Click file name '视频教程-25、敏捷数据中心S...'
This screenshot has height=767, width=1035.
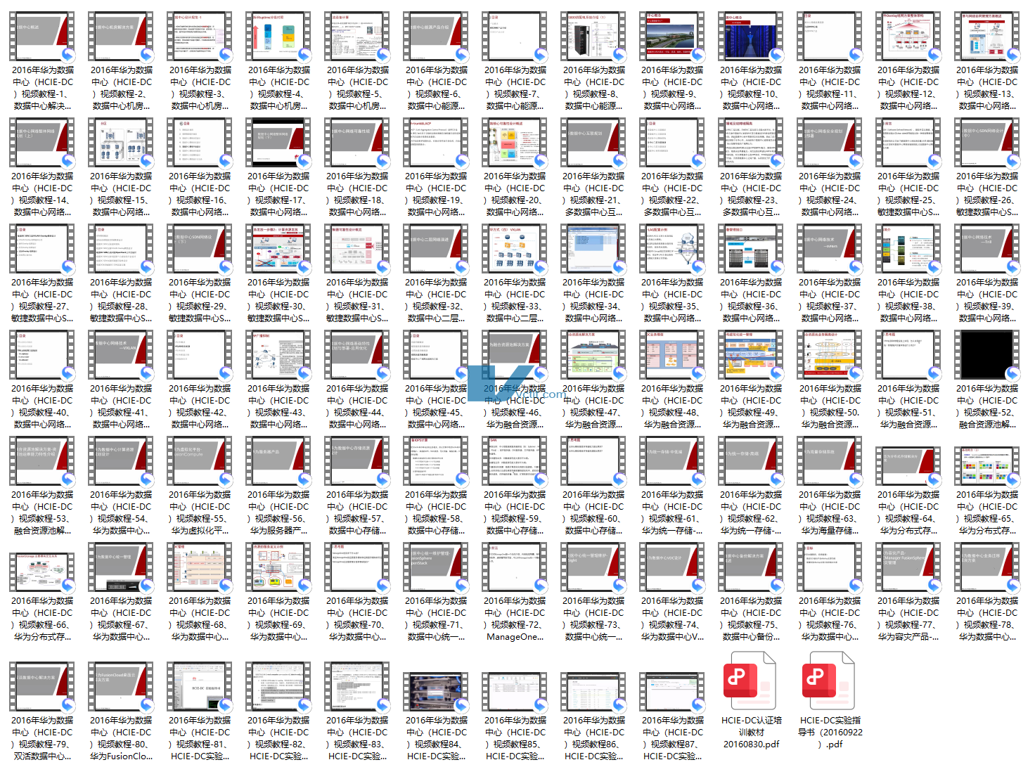click(x=908, y=194)
